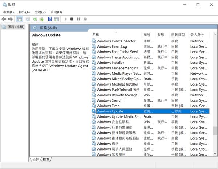The height and width of the screenshot is (169, 218).
Task: Restart the service with the restart icon
Action: coord(85,19)
